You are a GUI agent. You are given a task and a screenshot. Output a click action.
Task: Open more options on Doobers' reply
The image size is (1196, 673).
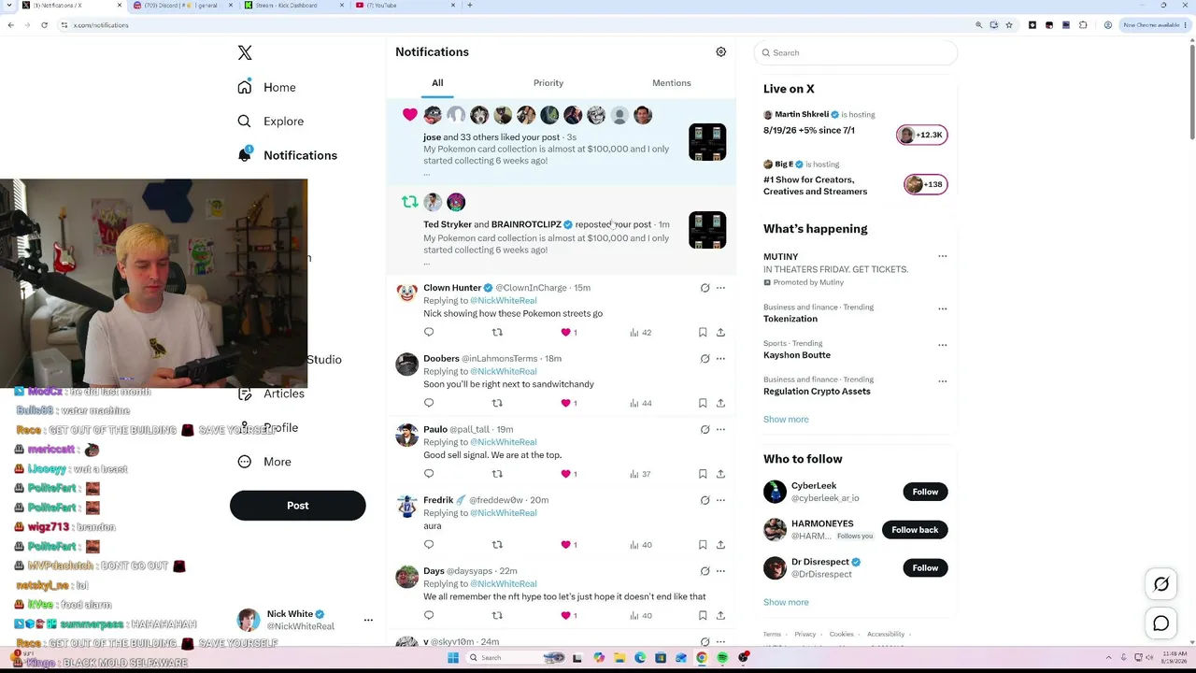[720, 359]
